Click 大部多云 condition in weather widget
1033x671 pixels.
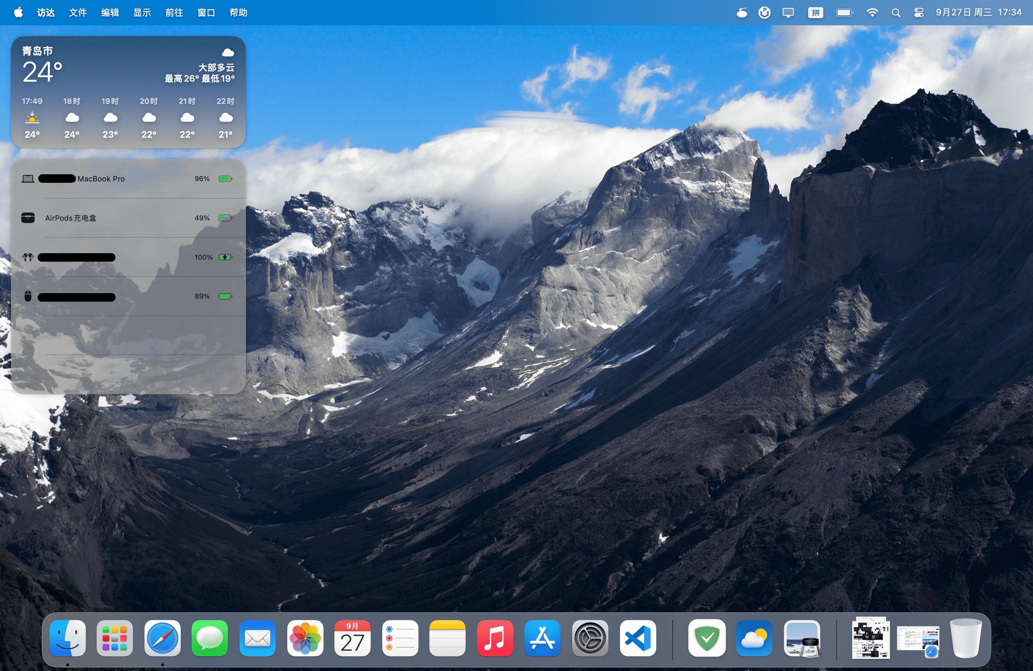pos(216,67)
